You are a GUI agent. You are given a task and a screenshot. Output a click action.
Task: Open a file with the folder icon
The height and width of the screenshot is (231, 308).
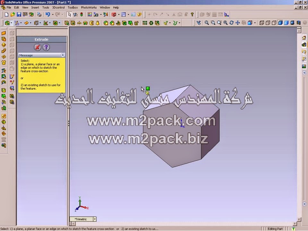(x=13, y=14)
